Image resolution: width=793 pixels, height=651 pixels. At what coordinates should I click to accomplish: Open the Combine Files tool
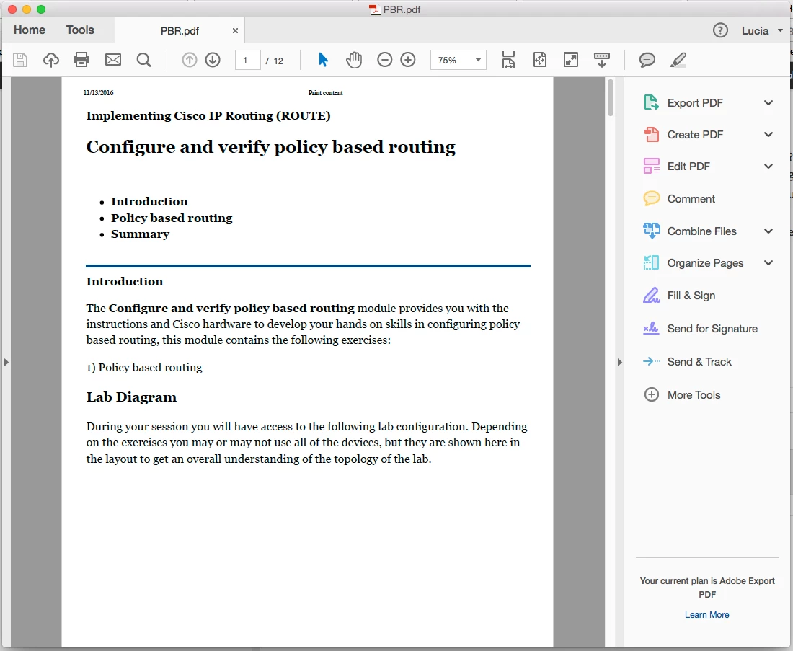tap(701, 231)
